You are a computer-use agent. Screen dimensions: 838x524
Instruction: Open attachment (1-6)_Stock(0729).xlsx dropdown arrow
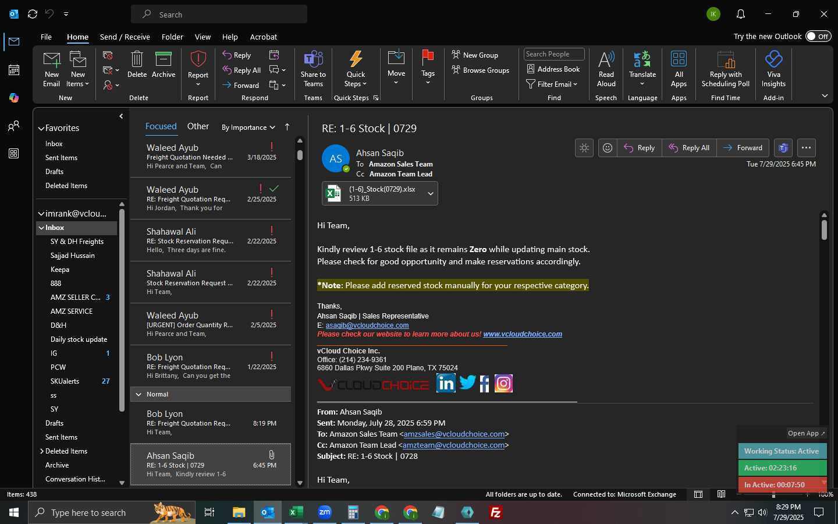(431, 194)
